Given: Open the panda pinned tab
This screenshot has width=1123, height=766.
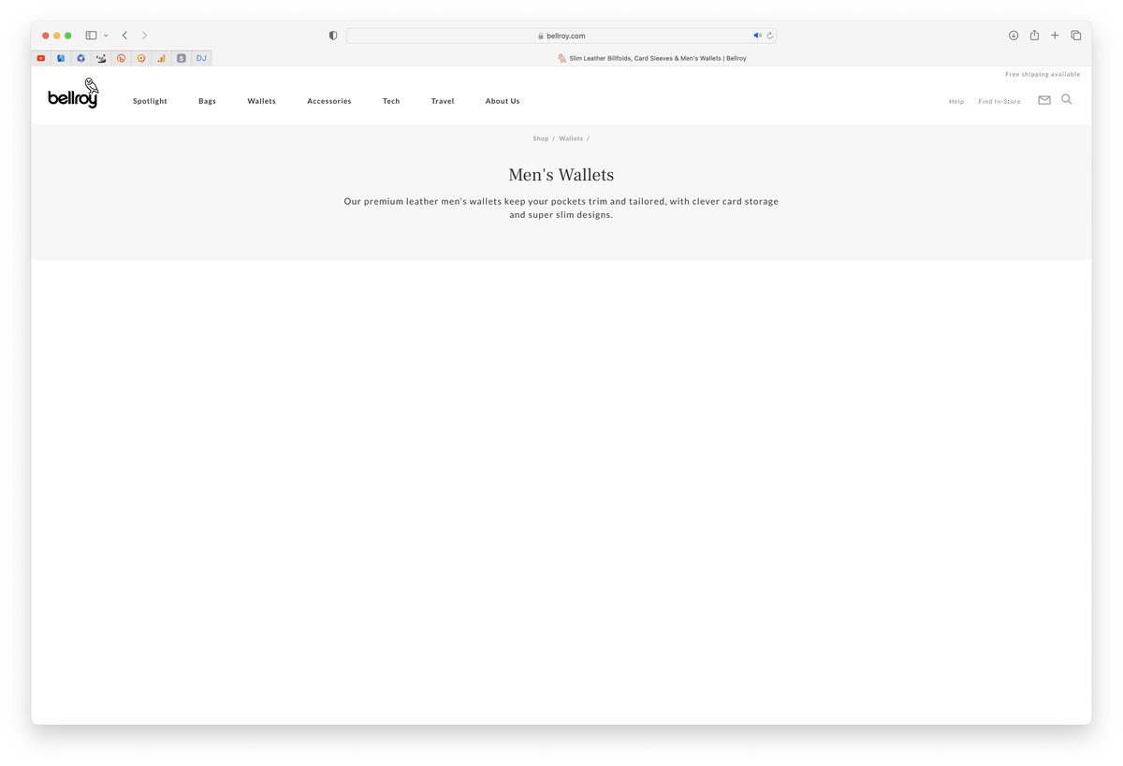Looking at the screenshot, I should click(101, 58).
